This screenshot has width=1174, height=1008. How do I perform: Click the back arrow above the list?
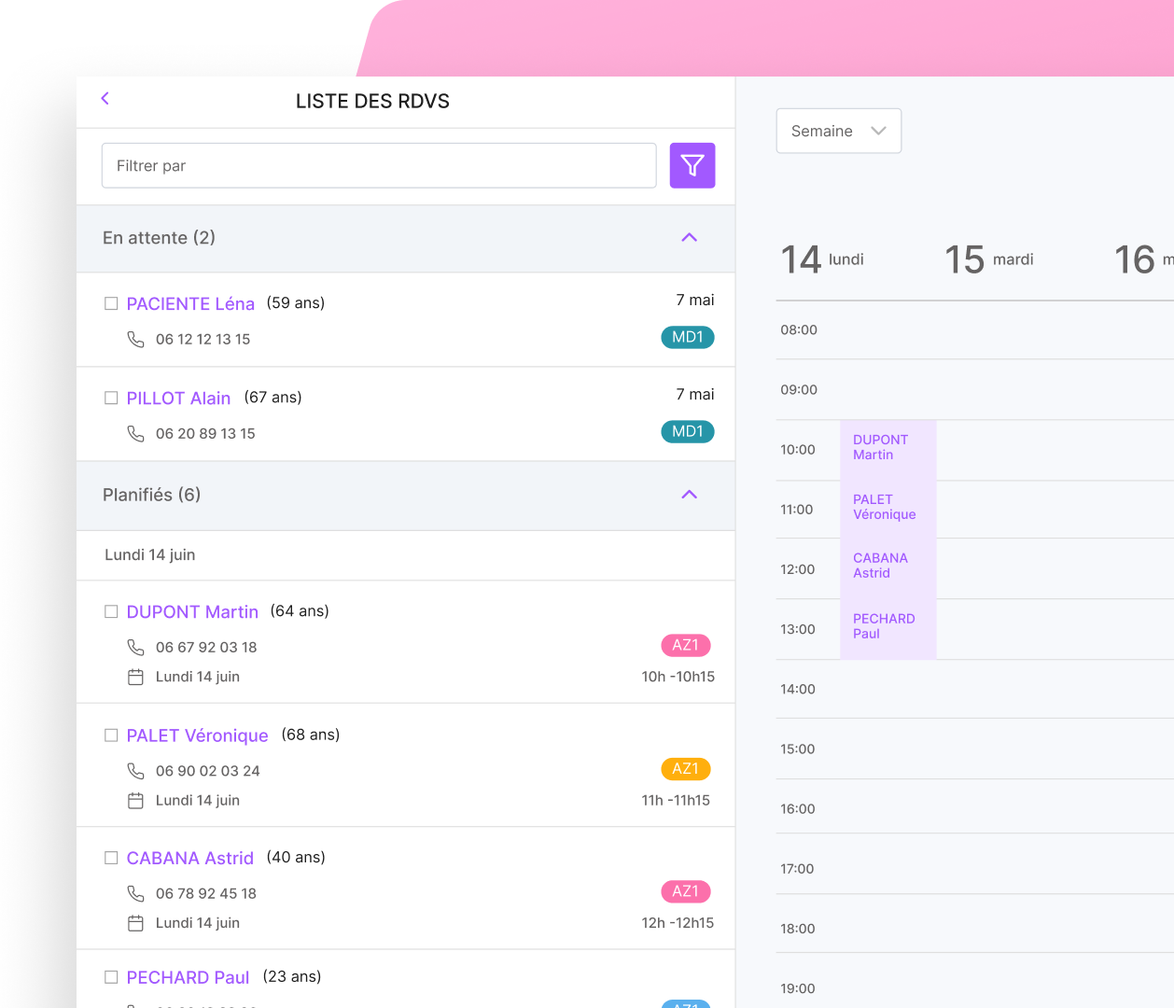tap(105, 98)
